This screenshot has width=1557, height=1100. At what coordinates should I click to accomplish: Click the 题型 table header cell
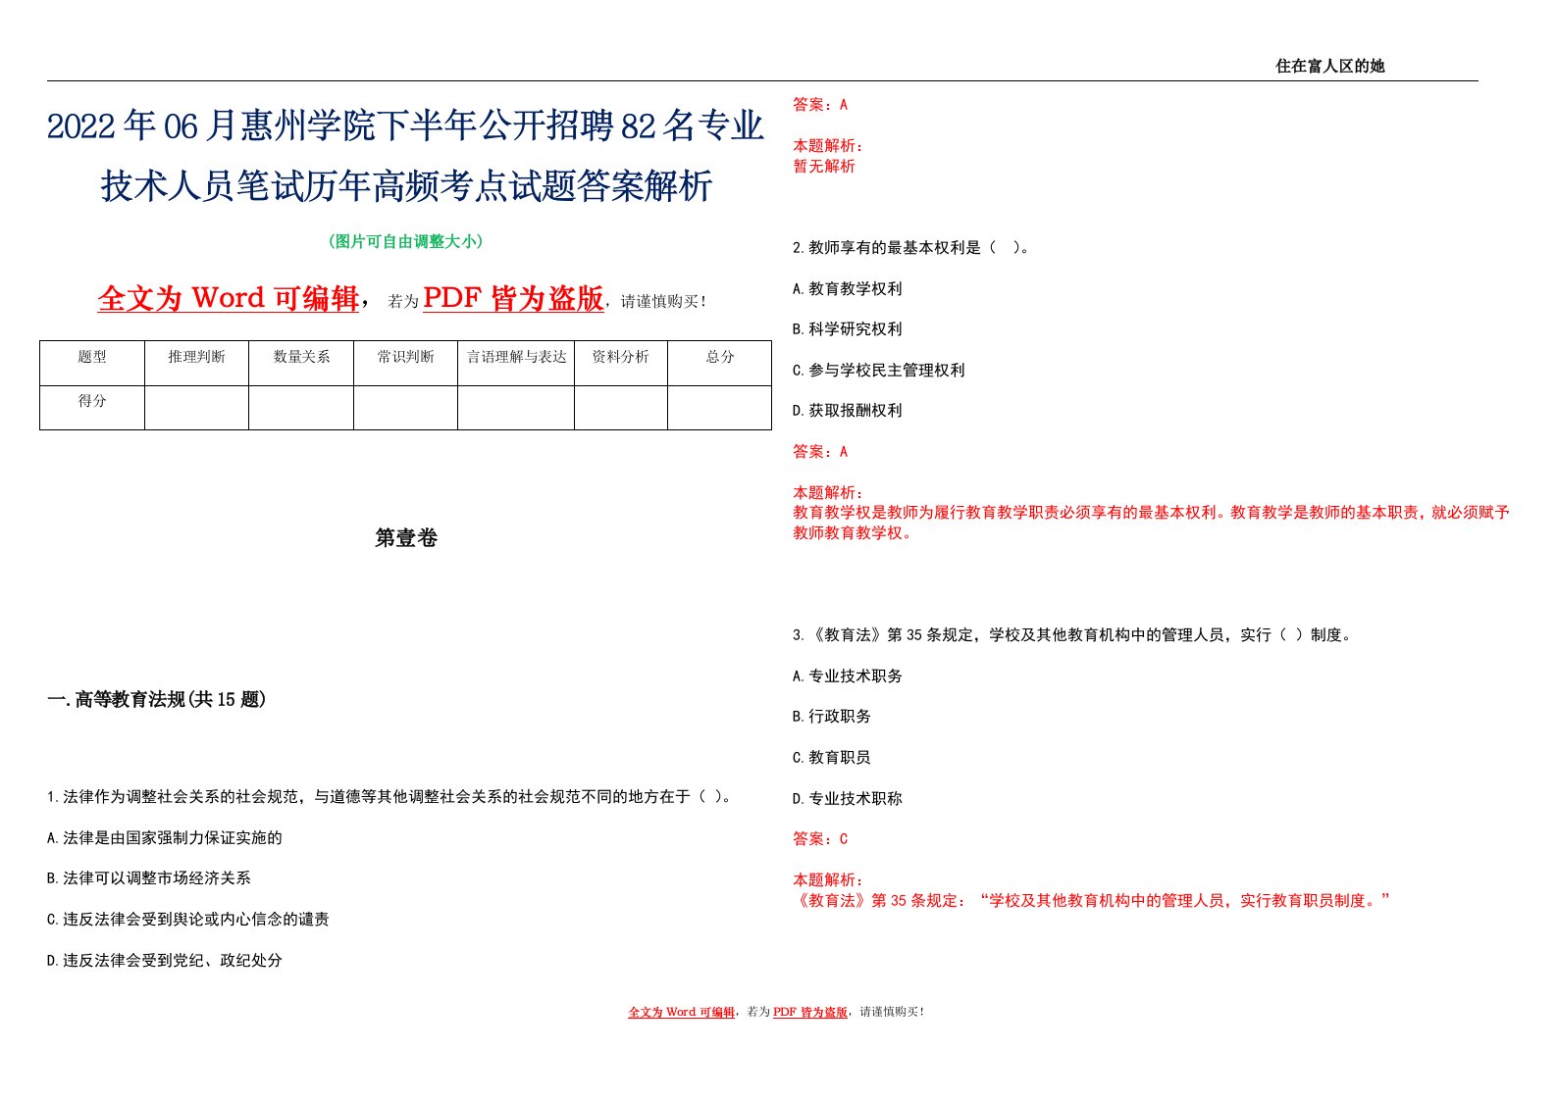tap(92, 363)
